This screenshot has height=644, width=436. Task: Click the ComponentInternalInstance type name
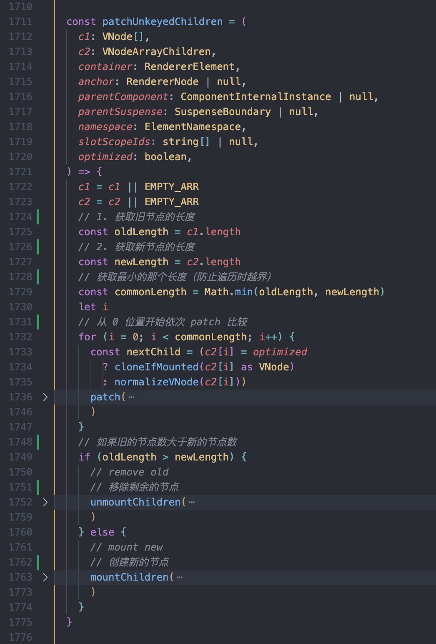click(x=256, y=97)
